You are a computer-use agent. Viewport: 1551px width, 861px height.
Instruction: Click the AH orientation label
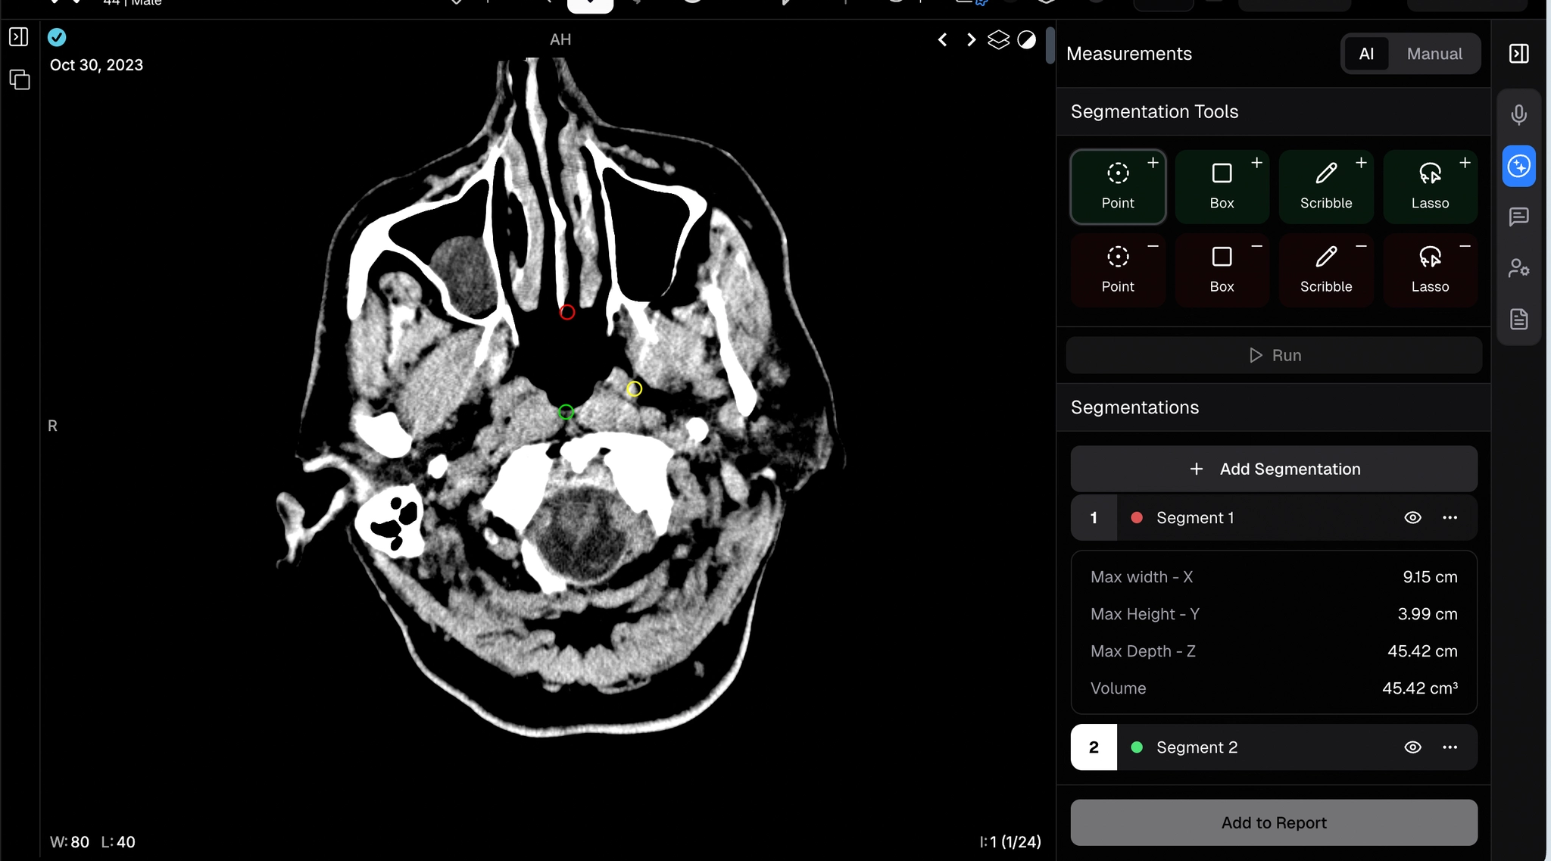[560, 39]
